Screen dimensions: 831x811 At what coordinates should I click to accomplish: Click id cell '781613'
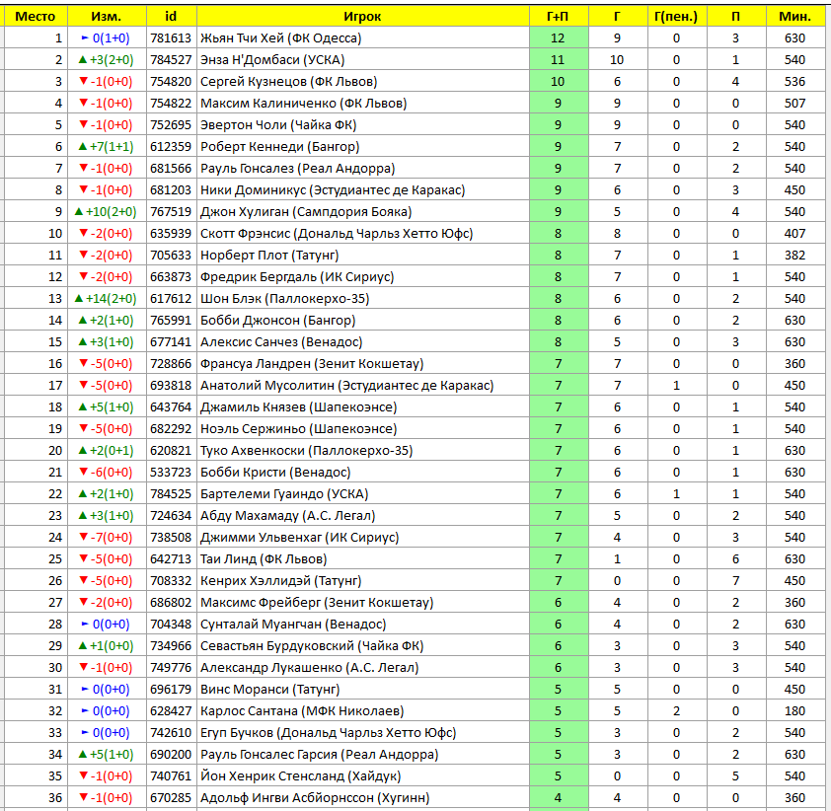171,38
